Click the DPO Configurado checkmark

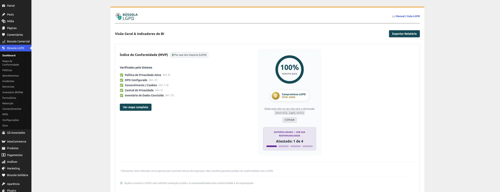[x=122, y=80]
